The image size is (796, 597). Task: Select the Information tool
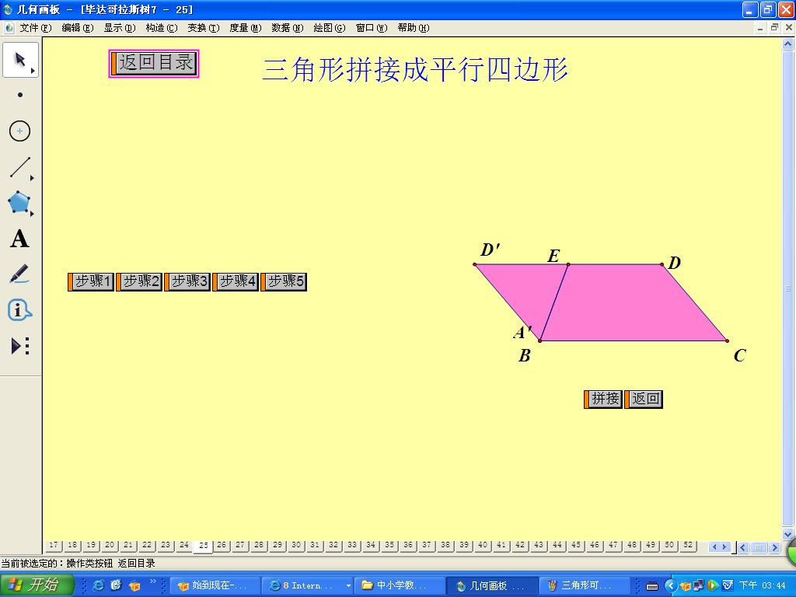(x=19, y=309)
